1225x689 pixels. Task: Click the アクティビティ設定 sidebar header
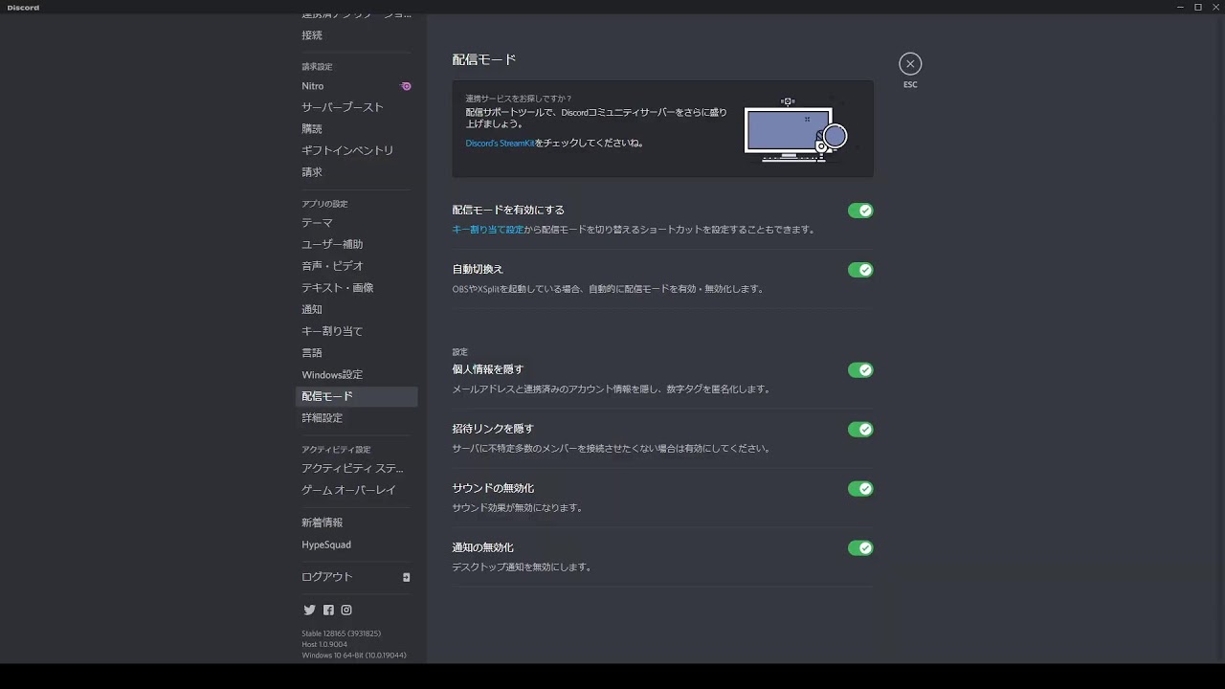pos(336,450)
